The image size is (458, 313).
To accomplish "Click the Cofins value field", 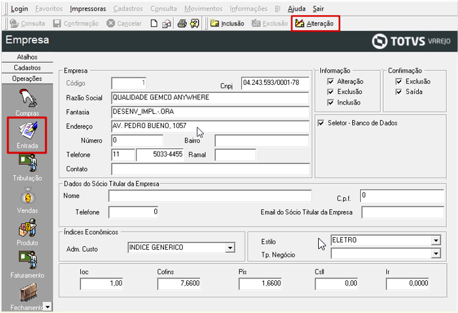I will (179, 284).
